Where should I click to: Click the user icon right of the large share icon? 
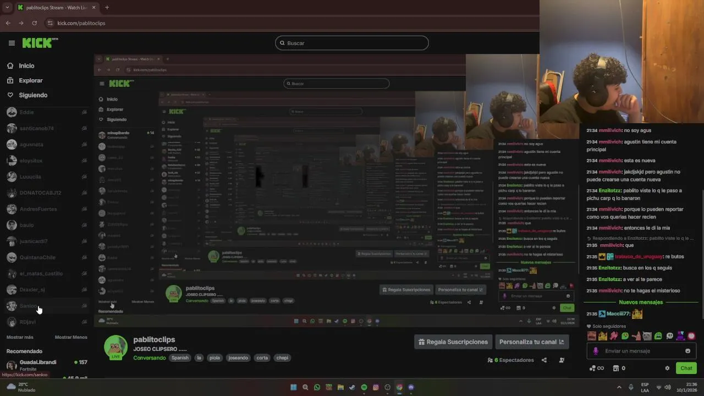click(x=562, y=360)
